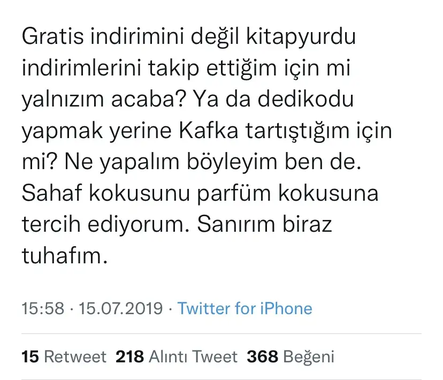Click the phrase tercih ediyorum
This screenshot has width=443, height=380.
(x=106, y=224)
